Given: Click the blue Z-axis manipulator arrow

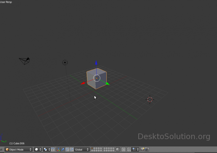Looking at the screenshot, I should (96, 63).
